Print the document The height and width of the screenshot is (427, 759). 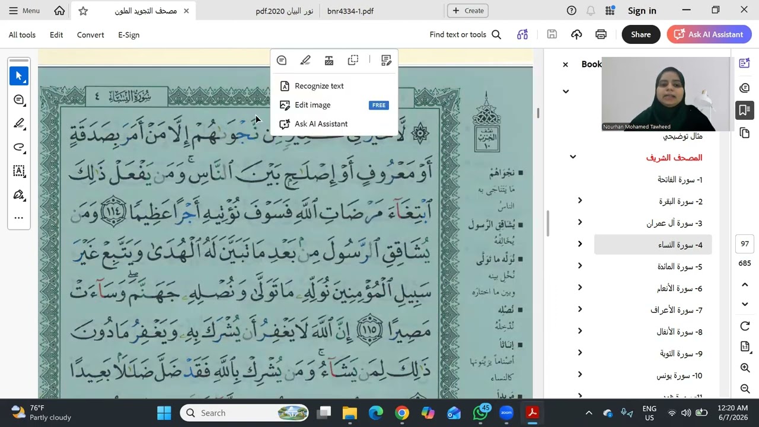601,34
